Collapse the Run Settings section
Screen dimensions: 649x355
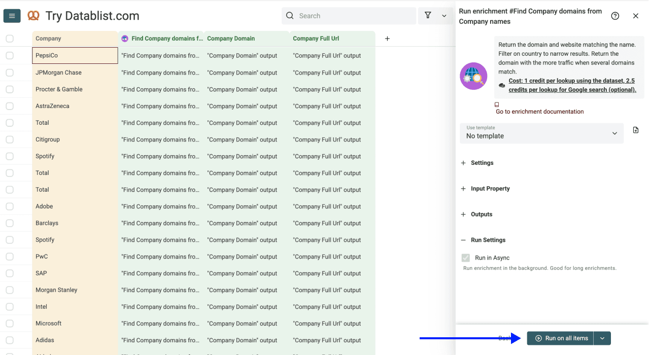463,239
